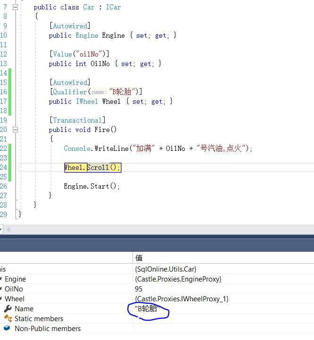Expand the OilNo watch row
Viewport: 314px width, 340px height.
click(1, 289)
